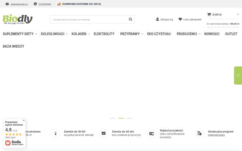
Task: Go to Outlet page
Action: tap(231, 34)
